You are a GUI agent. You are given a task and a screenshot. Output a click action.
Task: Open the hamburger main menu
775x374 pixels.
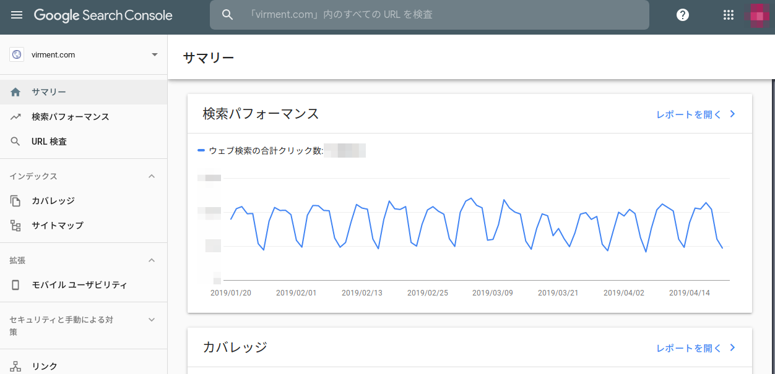[x=17, y=15]
